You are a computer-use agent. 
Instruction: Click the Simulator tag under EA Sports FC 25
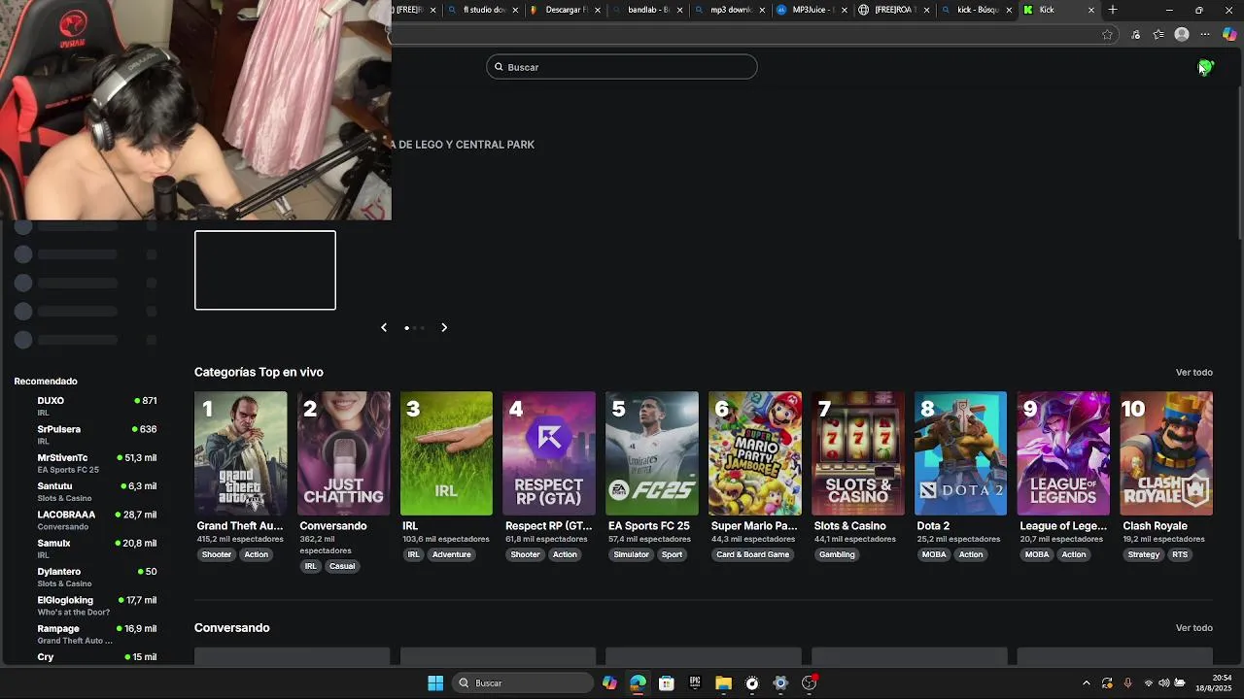click(x=631, y=555)
